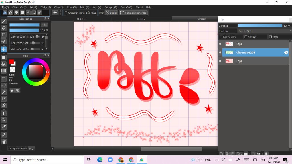This screenshot has width=292, height=164.
Task: Select the Fill rectangle tool
Action: point(3,57)
